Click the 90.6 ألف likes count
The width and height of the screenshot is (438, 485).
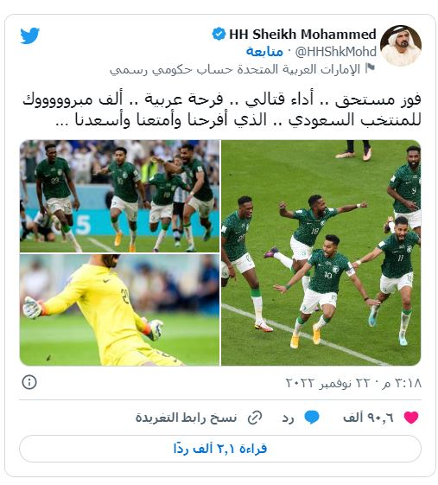click(x=368, y=418)
